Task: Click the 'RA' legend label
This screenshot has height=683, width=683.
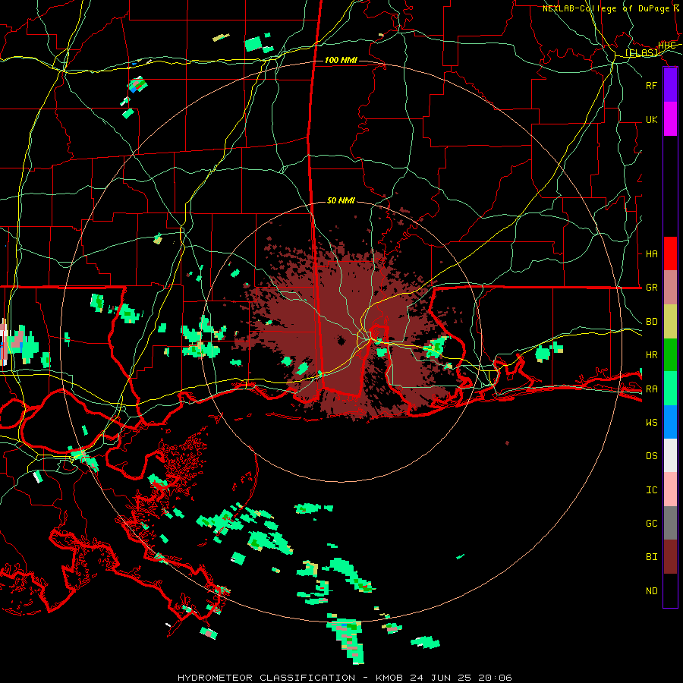Action: coord(652,389)
